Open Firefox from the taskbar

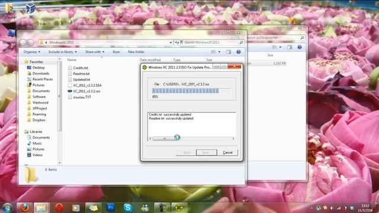(24, 208)
